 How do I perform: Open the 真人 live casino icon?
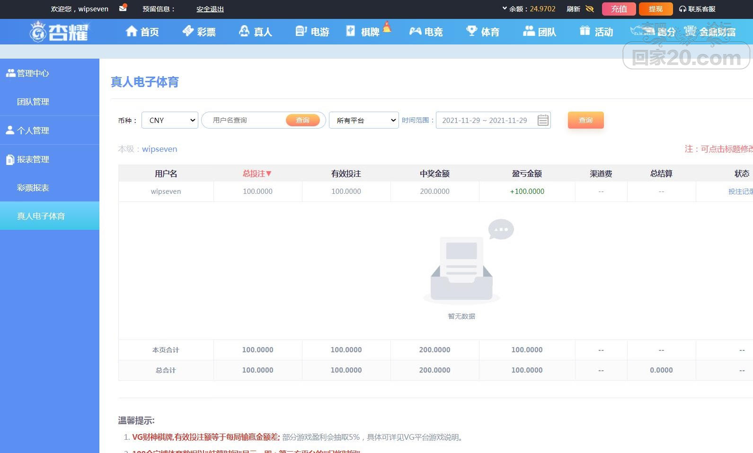click(244, 31)
